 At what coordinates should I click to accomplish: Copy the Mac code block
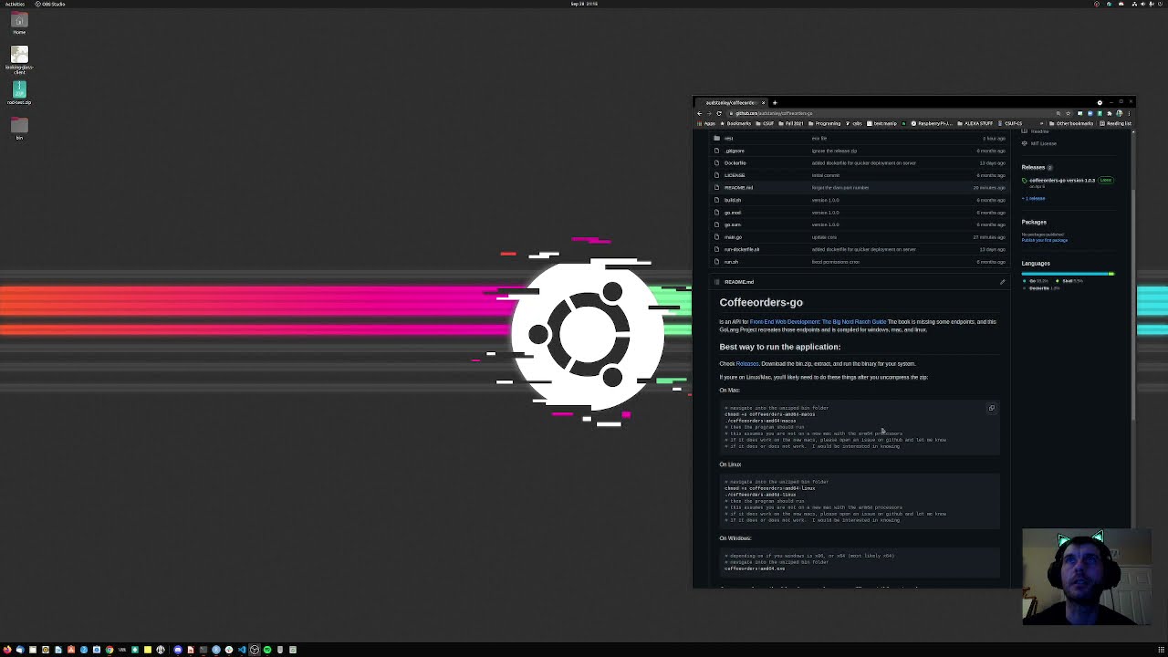(991, 409)
